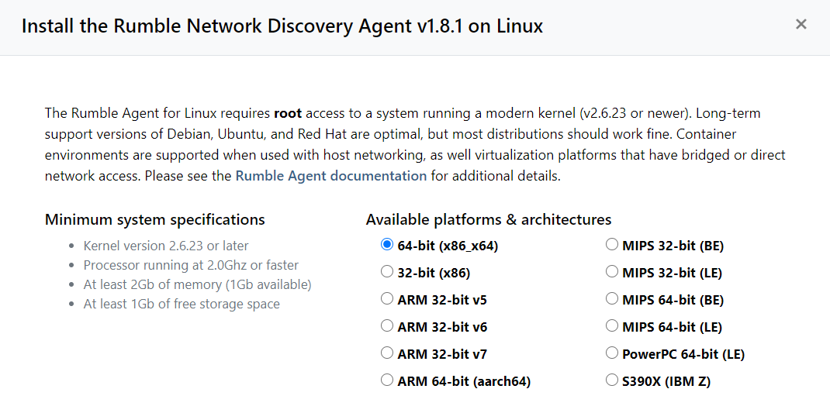This screenshot has width=830, height=413.
Task: Select PowerPC 64-bit (LE) platform
Action: click(612, 353)
